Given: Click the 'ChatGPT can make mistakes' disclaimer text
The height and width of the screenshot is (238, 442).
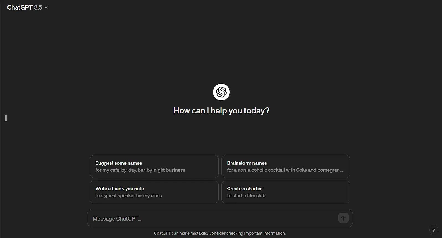Looking at the screenshot, I should [220, 233].
